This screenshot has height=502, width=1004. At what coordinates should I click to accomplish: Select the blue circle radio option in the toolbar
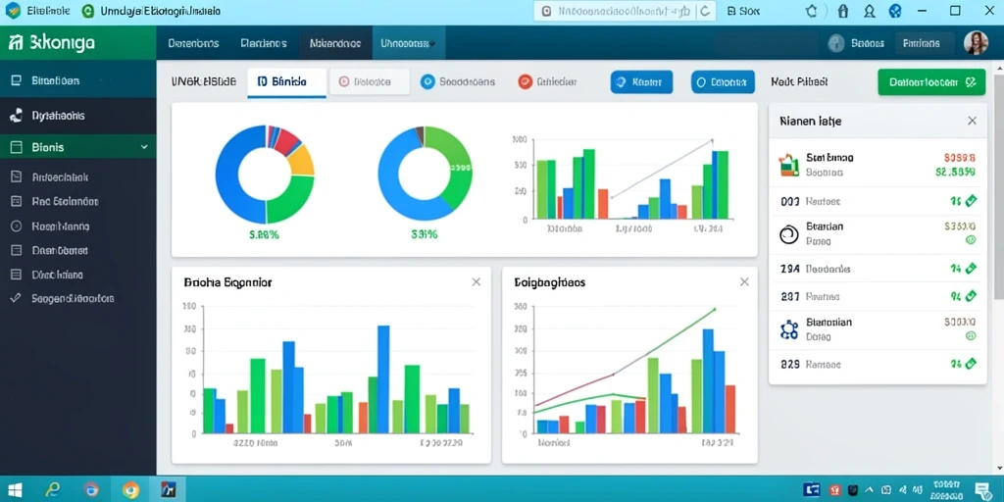pyautogui.click(x=427, y=81)
